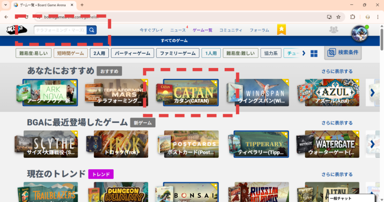Click the yellow premium star banner icon
The image size is (384, 202).
[281, 30]
